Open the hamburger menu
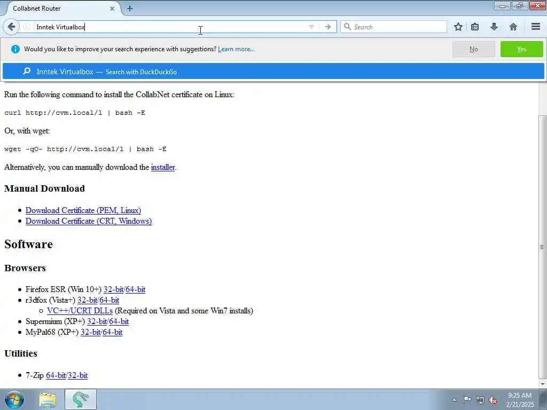 pos(536,27)
